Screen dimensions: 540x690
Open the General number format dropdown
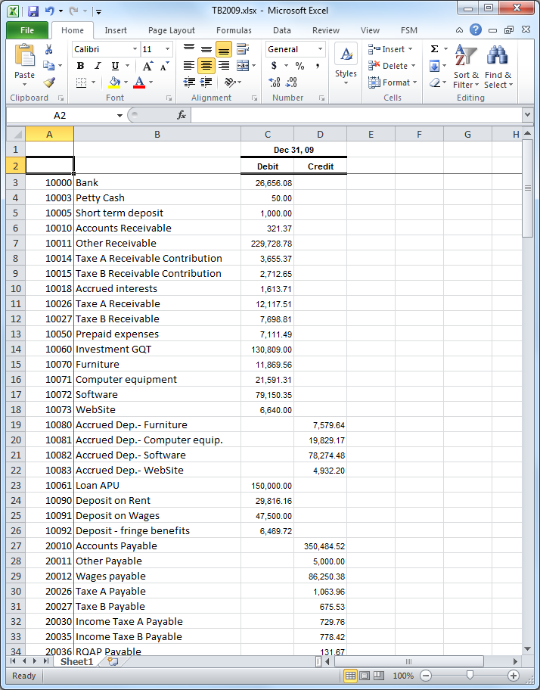tap(320, 49)
